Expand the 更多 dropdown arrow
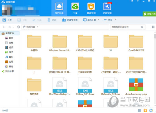156x113 pixels. tap(115, 20)
